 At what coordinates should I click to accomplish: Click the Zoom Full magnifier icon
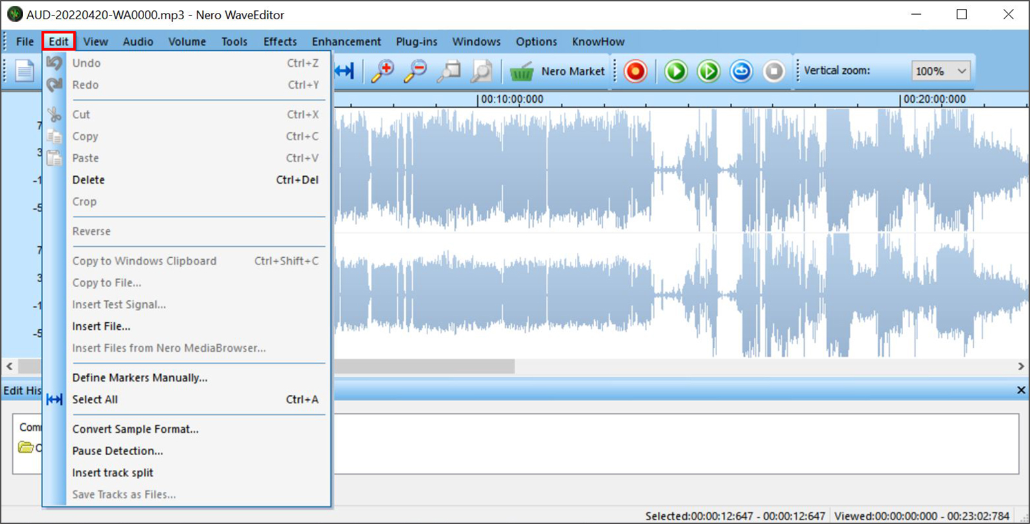(x=481, y=71)
